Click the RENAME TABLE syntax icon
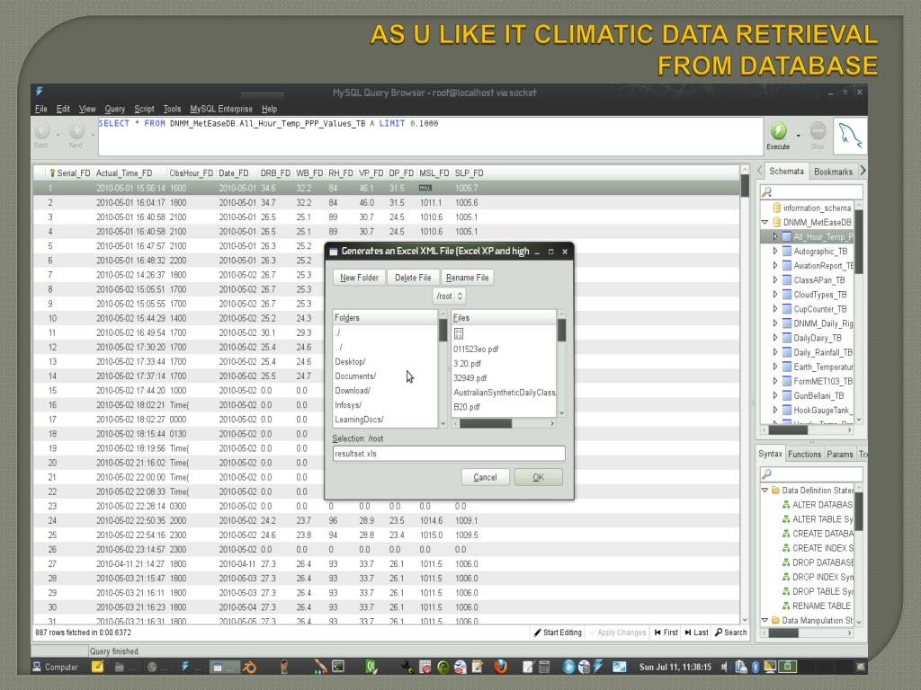The width and height of the screenshot is (921, 690). (786, 606)
